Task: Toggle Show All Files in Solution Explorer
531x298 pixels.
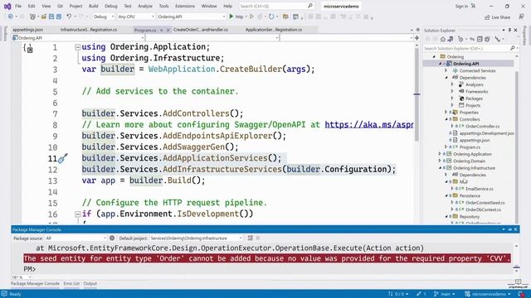Action: click(x=487, y=39)
